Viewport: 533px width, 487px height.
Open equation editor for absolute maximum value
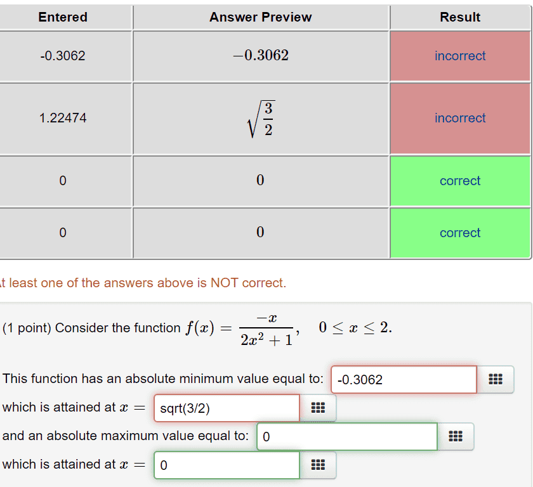pos(455,437)
